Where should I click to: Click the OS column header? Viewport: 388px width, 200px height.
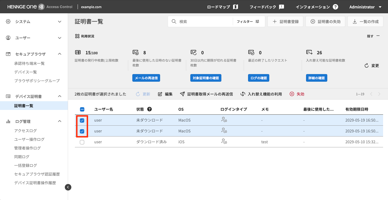pyautogui.click(x=181, y=109)
